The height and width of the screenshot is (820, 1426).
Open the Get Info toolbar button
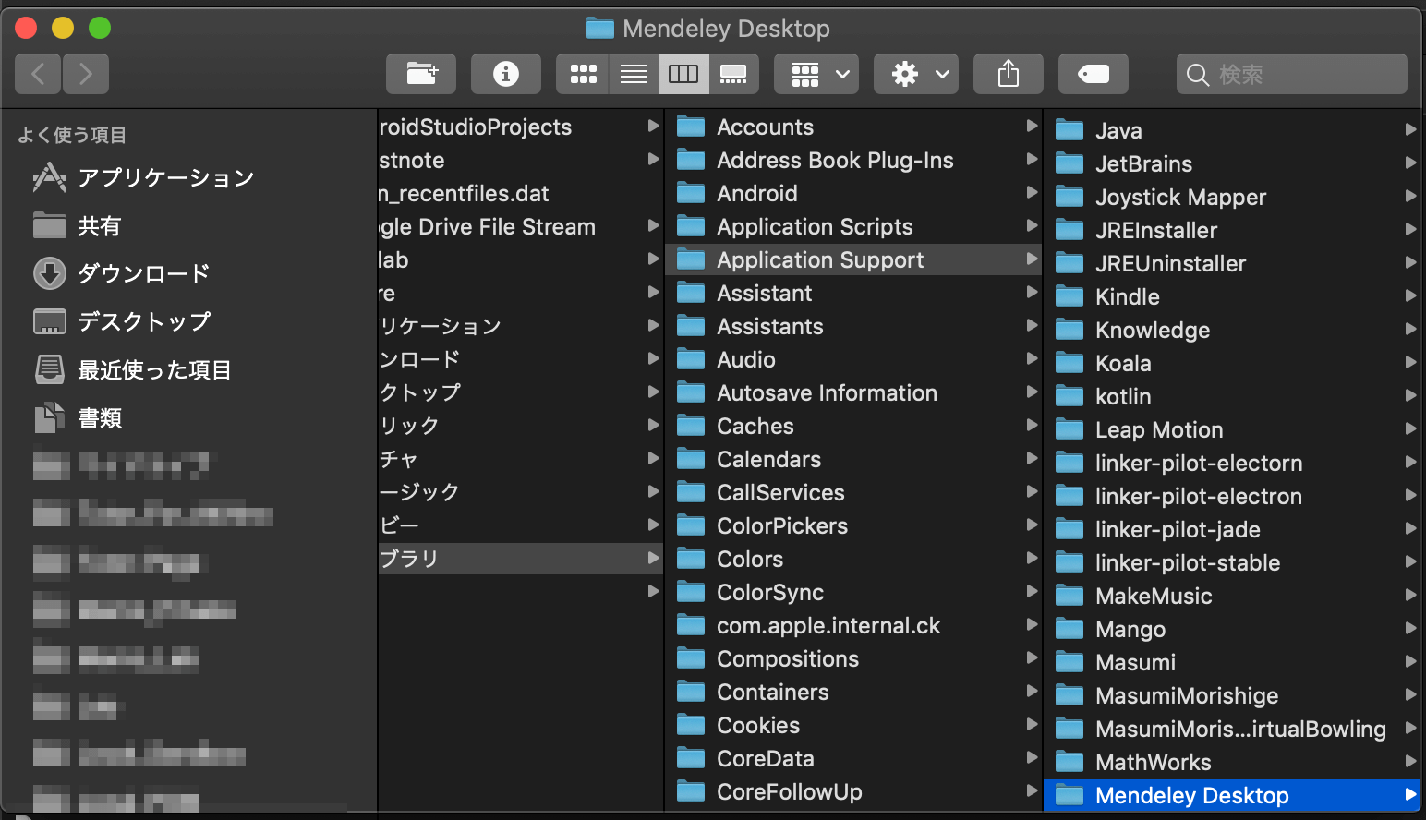[506, 74]
